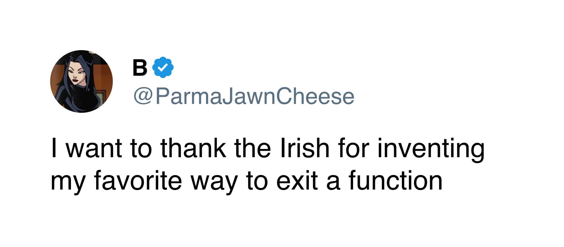
Task: Open the cartoon character profile avatar
Action: 81,81
